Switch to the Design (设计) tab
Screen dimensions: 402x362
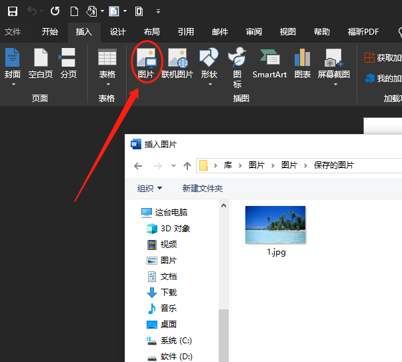[x=118, y=32]
